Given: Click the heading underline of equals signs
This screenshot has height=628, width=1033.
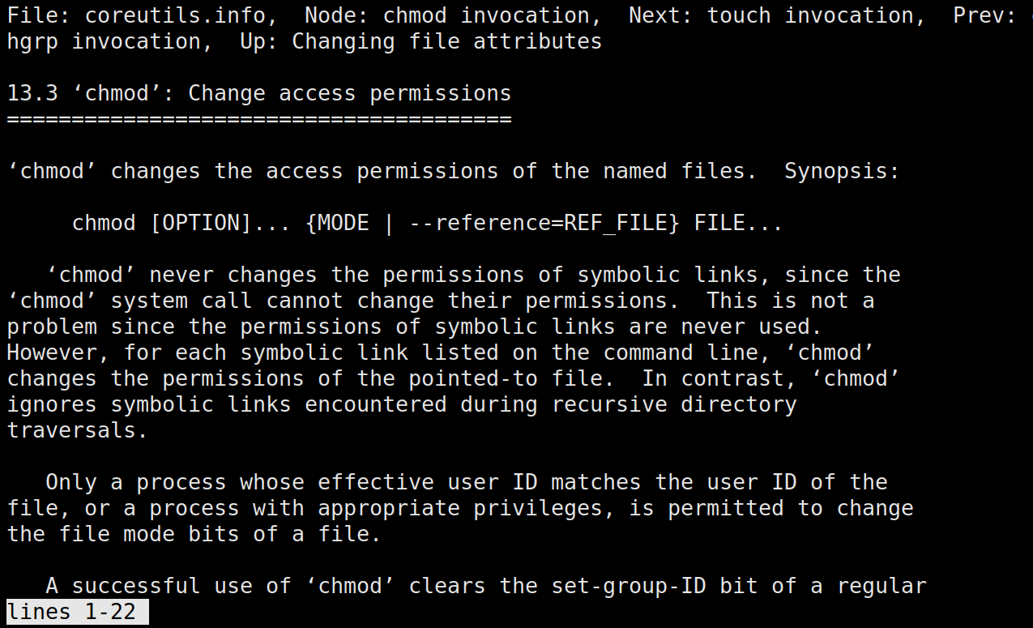Looking at the screenshot, I should [x=259, y=119].
